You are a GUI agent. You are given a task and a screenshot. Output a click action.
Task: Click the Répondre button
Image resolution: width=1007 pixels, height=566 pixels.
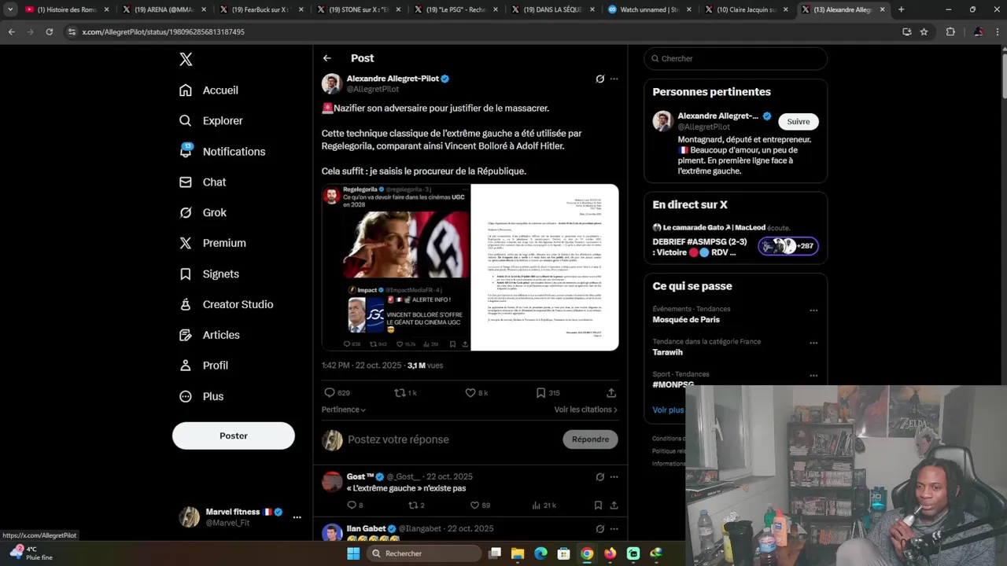click(x=591, y=439)
